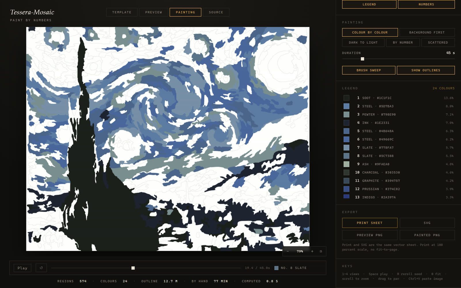Click the outline length '12.7 M'
This screenshot has width=461, height=288.
[171, 281]
